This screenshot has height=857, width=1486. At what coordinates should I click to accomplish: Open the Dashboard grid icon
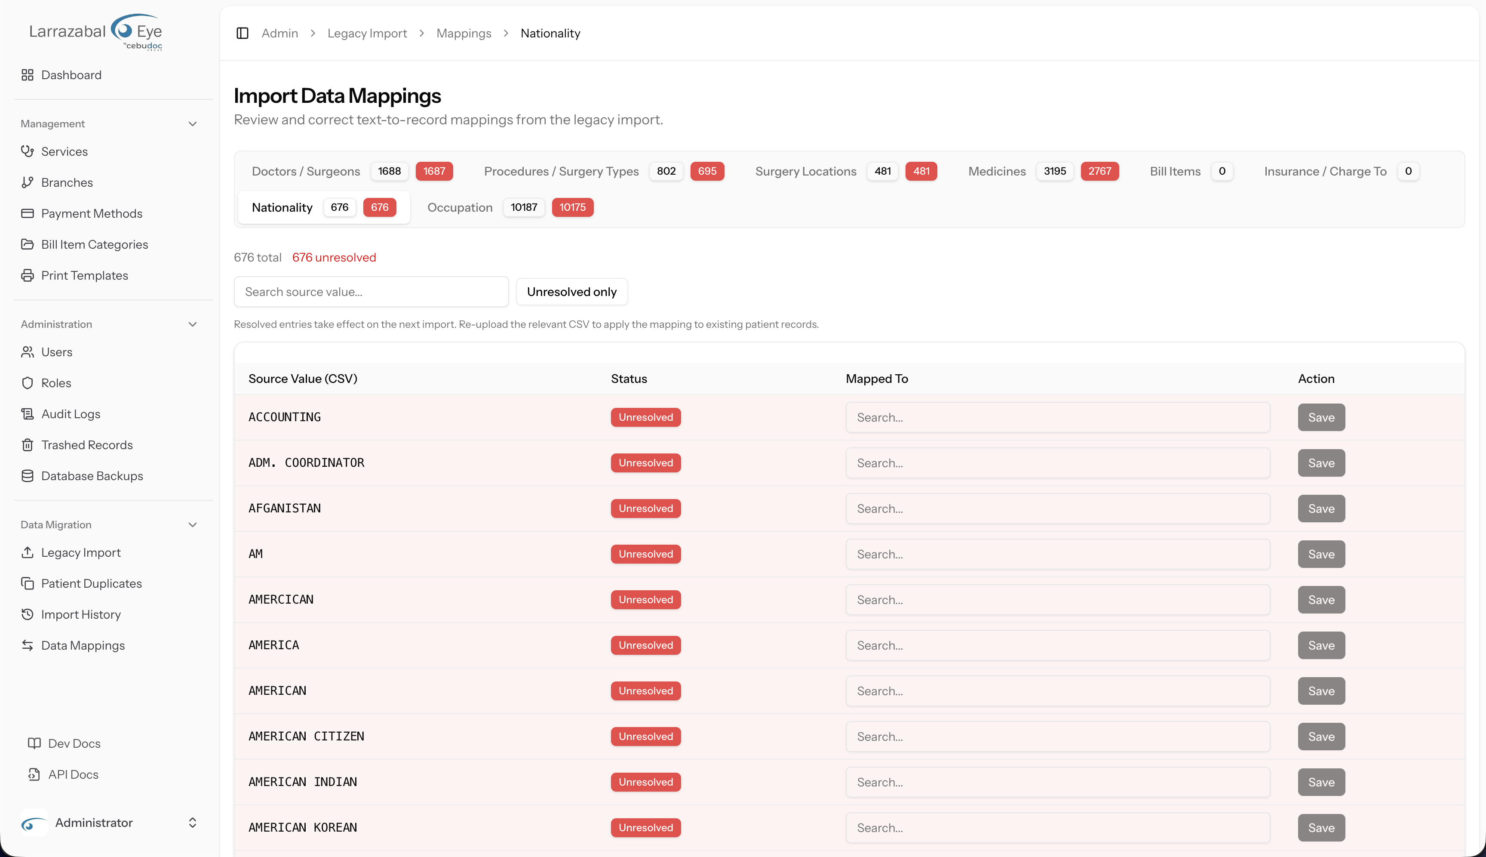(27, 75)
